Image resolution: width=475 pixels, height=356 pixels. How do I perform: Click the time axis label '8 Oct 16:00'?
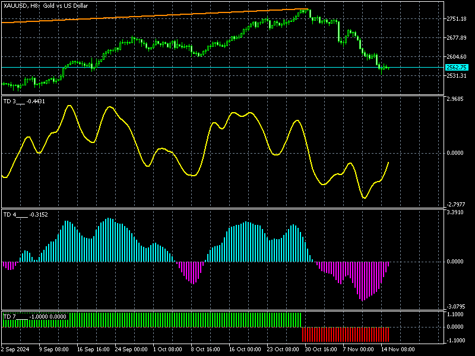(x=205, y=349)
